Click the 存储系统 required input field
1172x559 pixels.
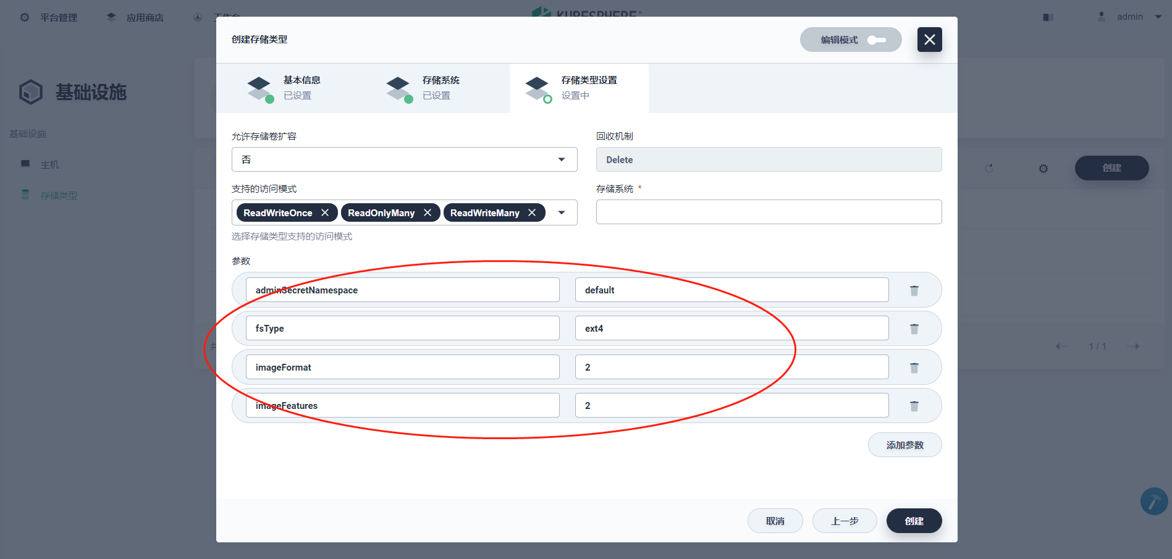click(769, 212)
